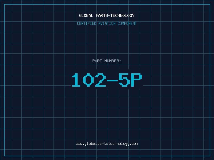Image resolution: width=214 pixels, height=160 pixels.
Task: Open the www.globalpartstechnology.com link
Action: tap(107, 144)
